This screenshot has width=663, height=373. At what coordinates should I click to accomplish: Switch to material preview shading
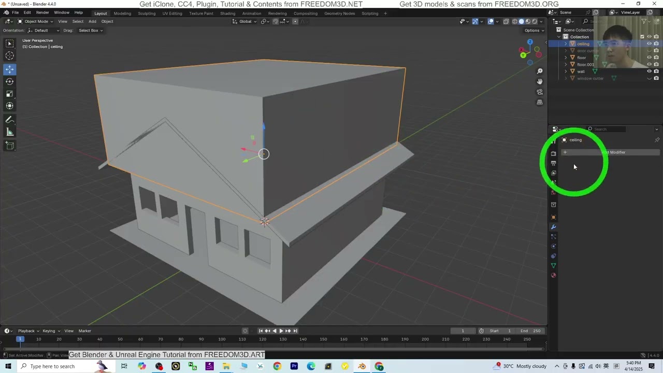click(528, 21)
